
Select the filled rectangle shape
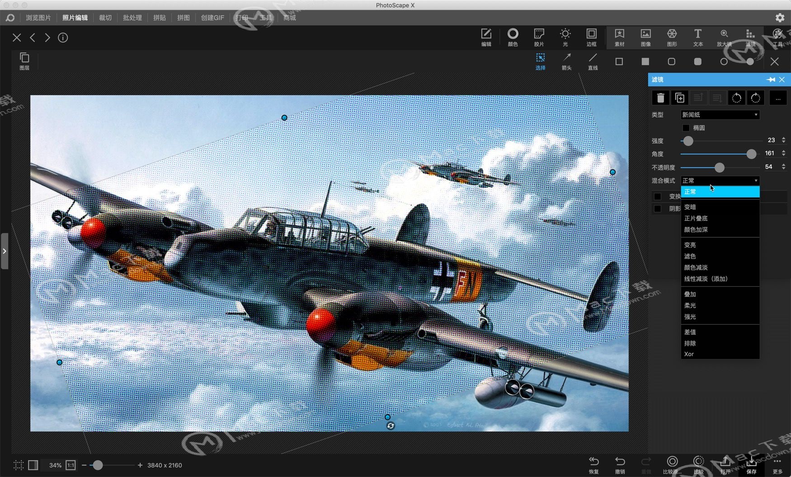[x=645, y=61]
